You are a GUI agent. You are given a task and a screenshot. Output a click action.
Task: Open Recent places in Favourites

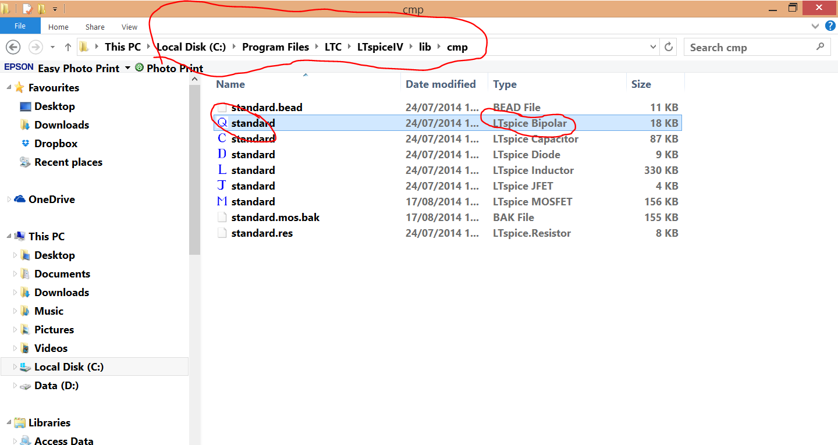(x=68, y=162)
